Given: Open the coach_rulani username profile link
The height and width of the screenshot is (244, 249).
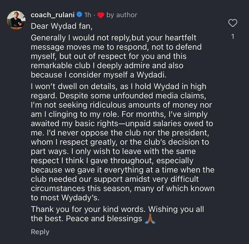Looking at the screenshot, I should pos(53,15).
